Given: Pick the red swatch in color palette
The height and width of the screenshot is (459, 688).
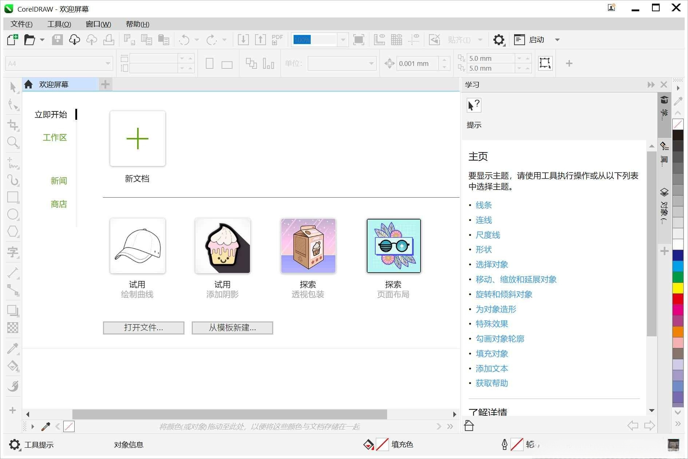Looking at the screenshot, I should [678, 299].
